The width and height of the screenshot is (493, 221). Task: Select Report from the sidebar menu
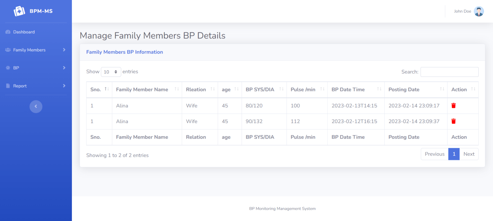point(20,86)
